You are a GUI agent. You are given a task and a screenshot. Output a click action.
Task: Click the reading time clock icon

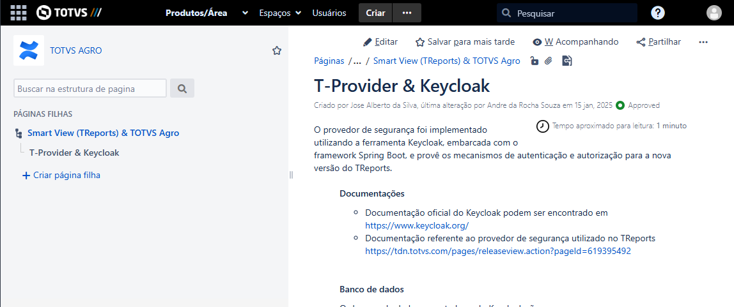543,126
